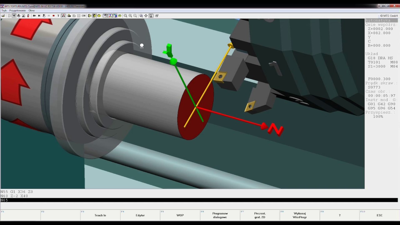Click the OM labeled toolbar icon
The image size is (400, 225).
(x=83, y=16)
